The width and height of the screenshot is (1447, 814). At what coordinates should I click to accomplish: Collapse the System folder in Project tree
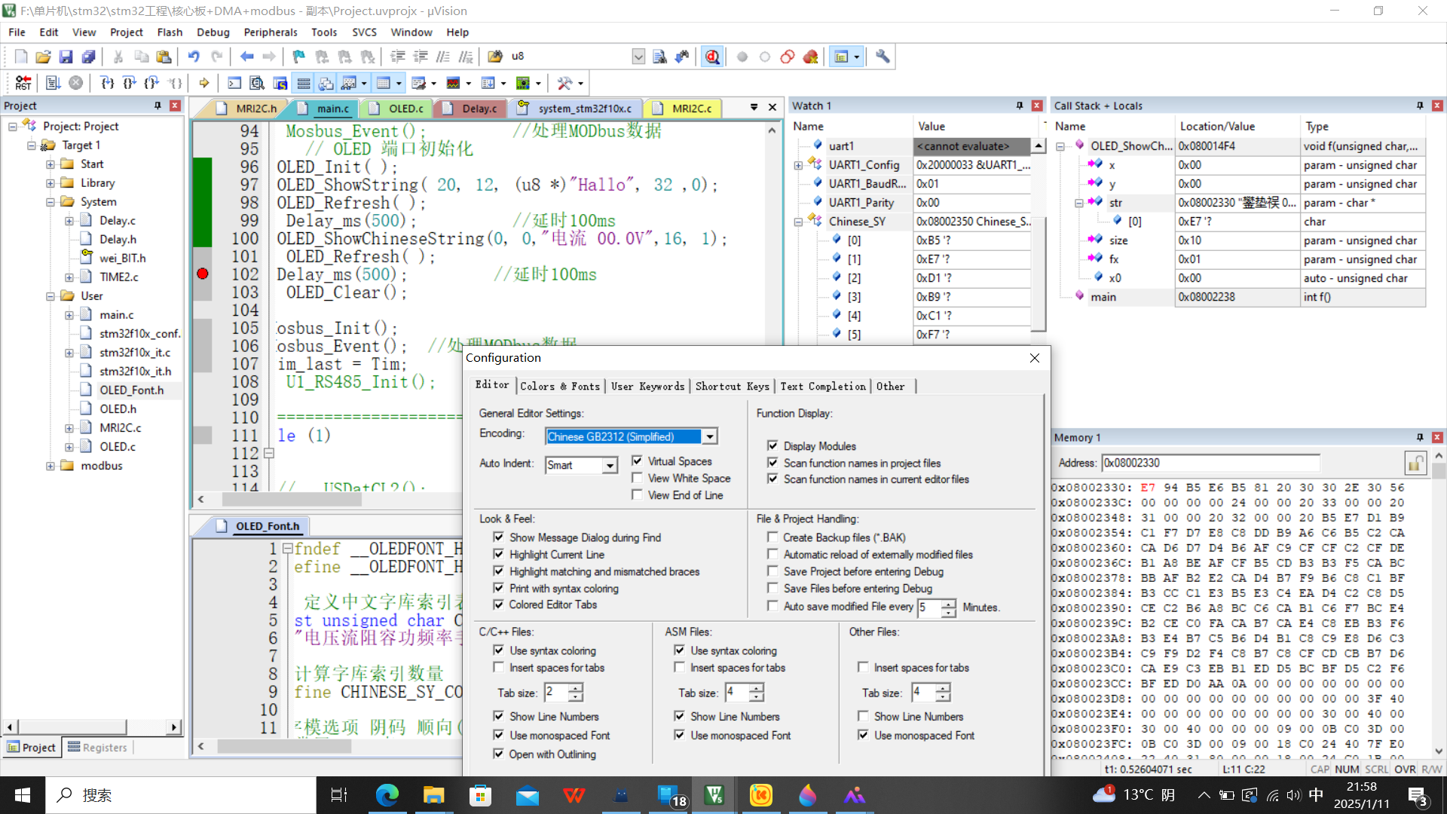(x=50, y=202)
